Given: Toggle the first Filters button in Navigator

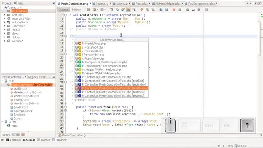Looking at the screenshot, I should pyautogui.click(x=13, y=134).
